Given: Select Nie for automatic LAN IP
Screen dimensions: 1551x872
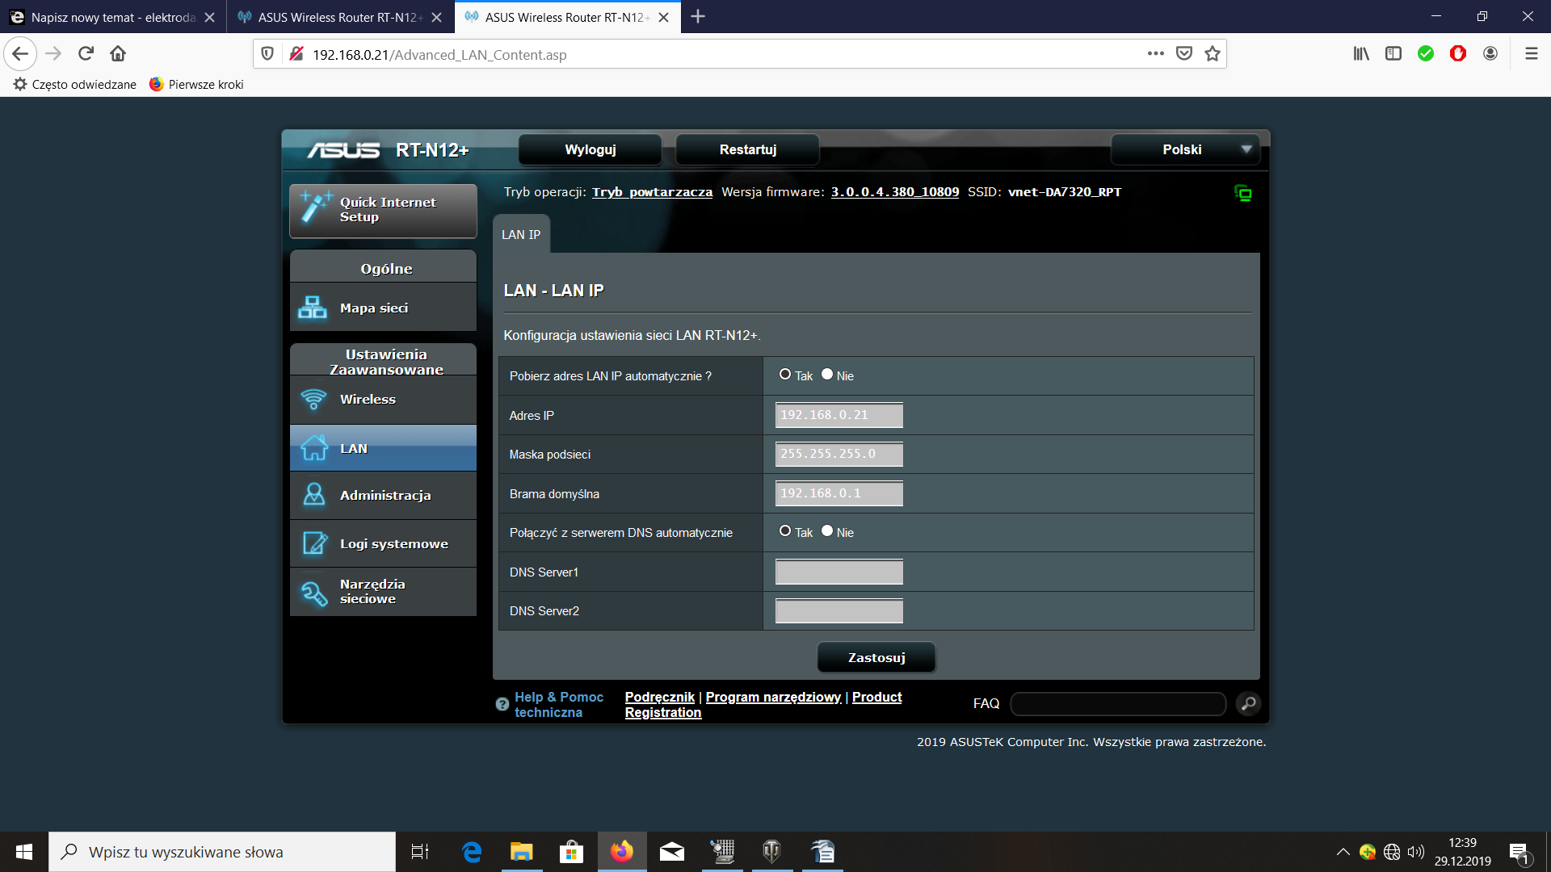Looking at the screenshot, I should coord(826,374).
